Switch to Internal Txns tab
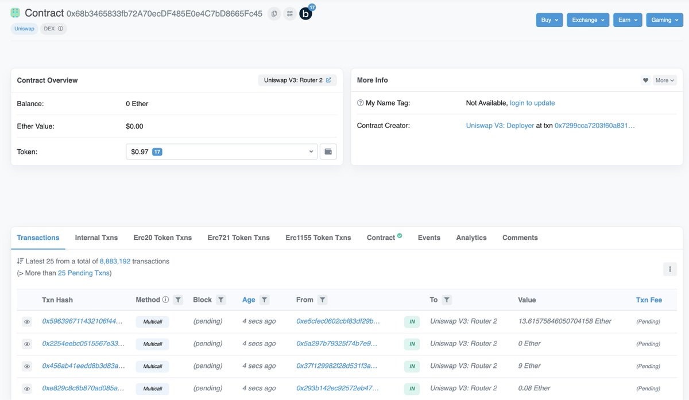The width and height of the screenshot is (689, 400). click(96, 238)
